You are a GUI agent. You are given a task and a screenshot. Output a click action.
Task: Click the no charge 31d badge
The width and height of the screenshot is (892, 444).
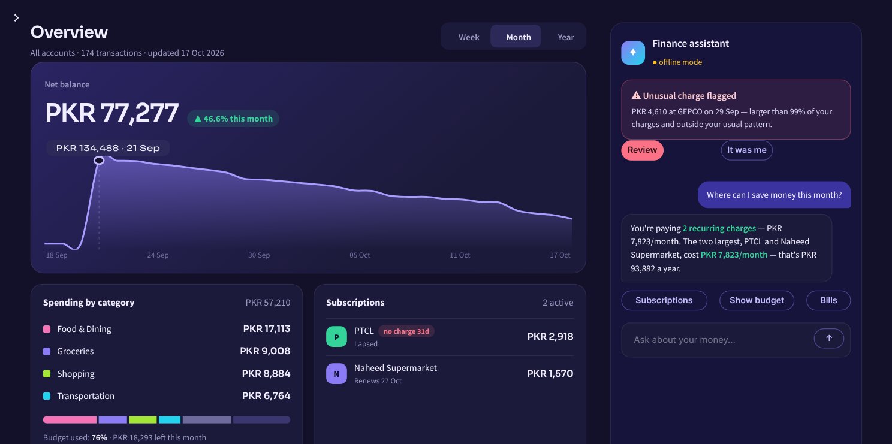tap(406, 331)
